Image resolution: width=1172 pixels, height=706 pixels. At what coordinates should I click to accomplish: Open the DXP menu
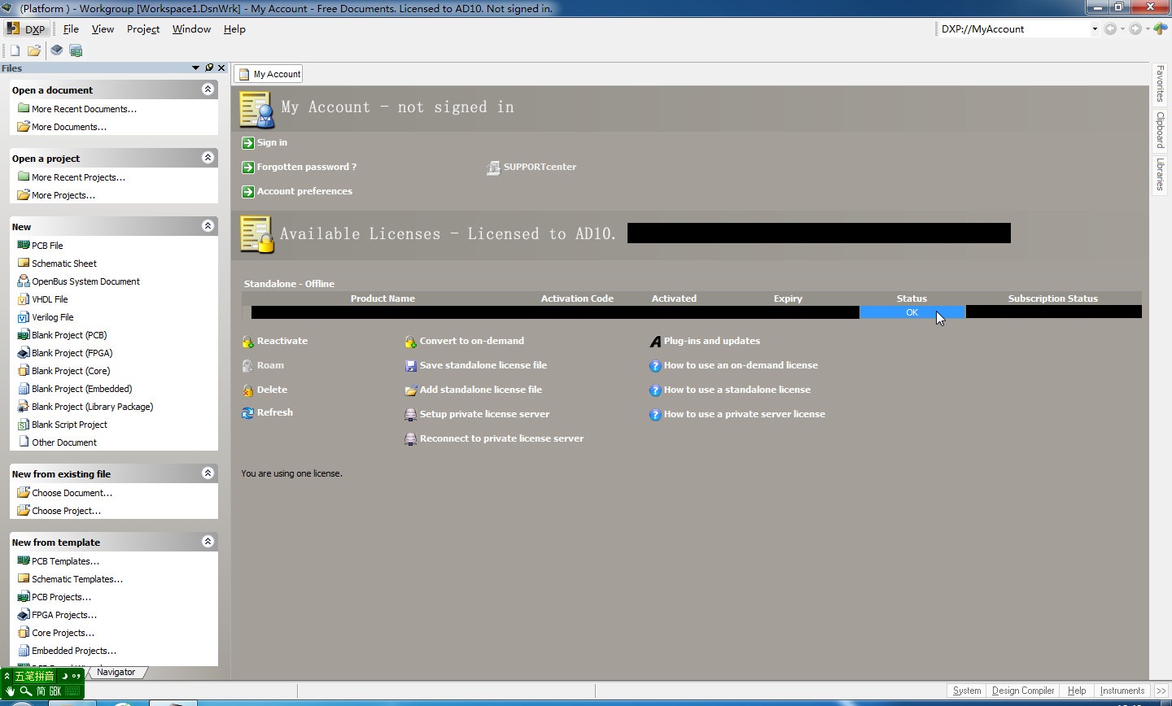[x=26, y=28]
